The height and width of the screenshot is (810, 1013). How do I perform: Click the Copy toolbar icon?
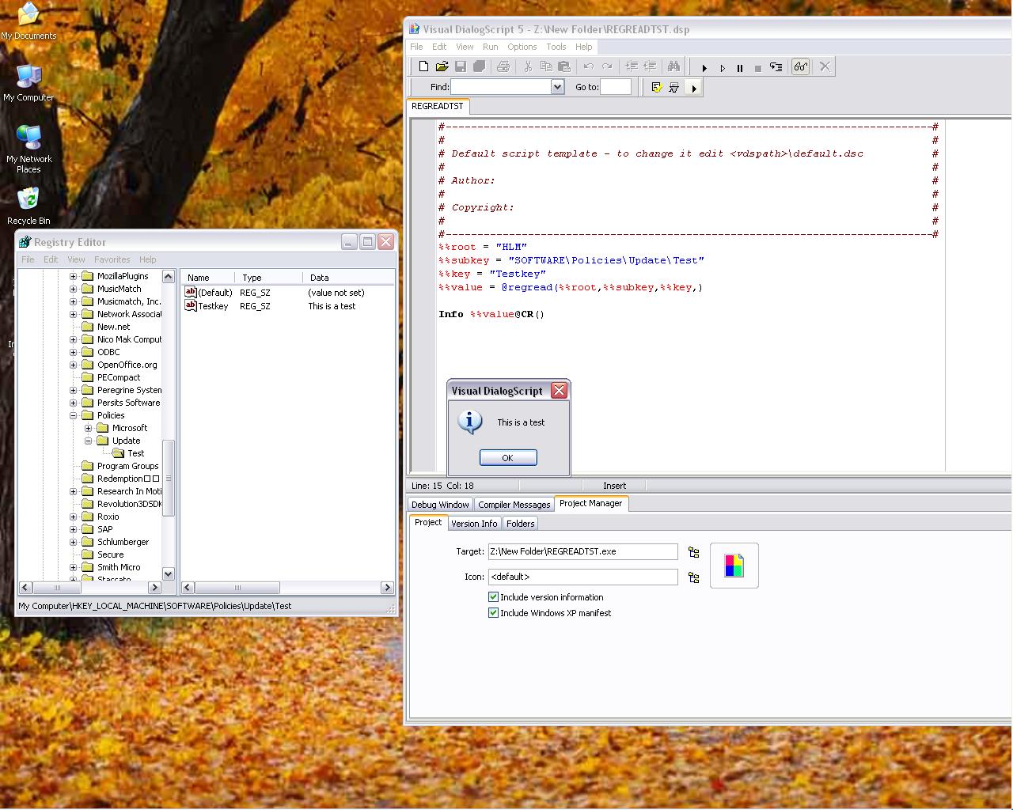546,67
